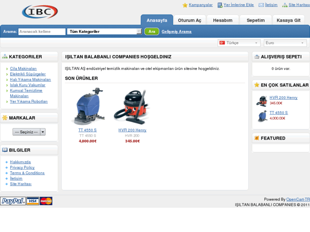Viewport: 310px width, 232px height.
Task: Click the bookmark icon for Yer İmlerine Ekle
Action: point(220,5)
